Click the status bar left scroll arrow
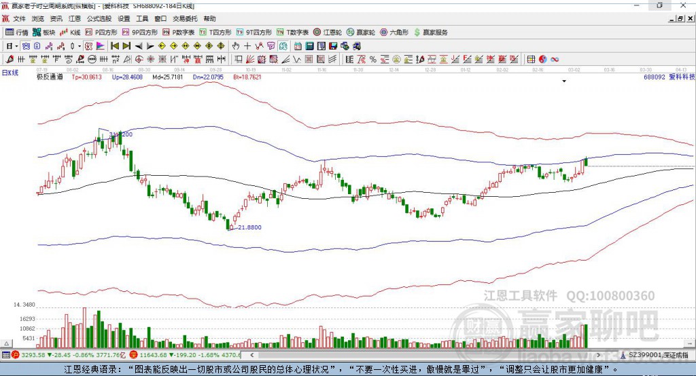Image resolution: width=696 pixels, height=376 pixels. tap(252, 355)
